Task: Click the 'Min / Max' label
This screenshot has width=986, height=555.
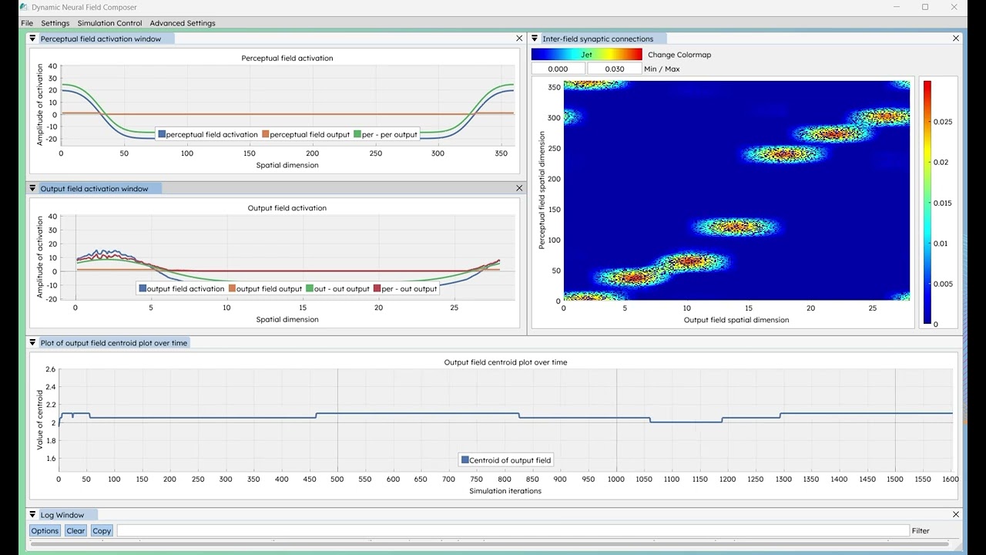Action: coord(662,69)
